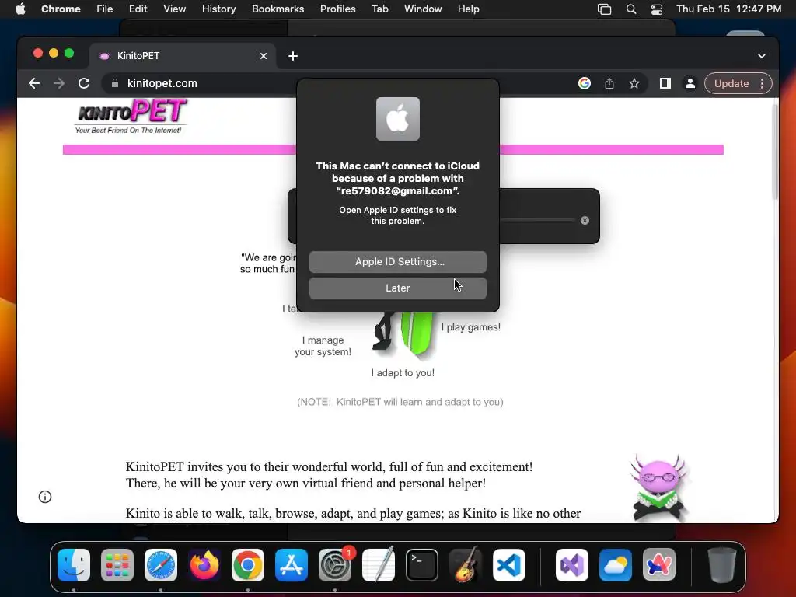Go back to the previous page

(x=34, y=84)
